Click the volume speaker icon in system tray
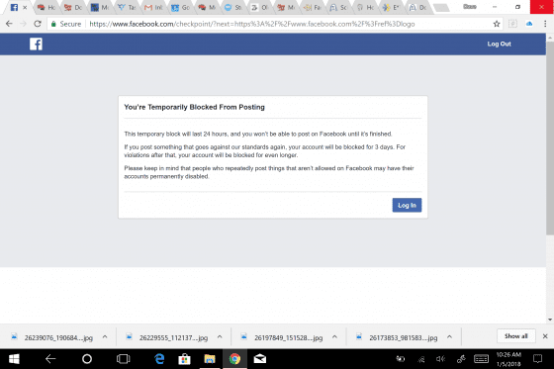Screen dimensions: 554x369 440,359
